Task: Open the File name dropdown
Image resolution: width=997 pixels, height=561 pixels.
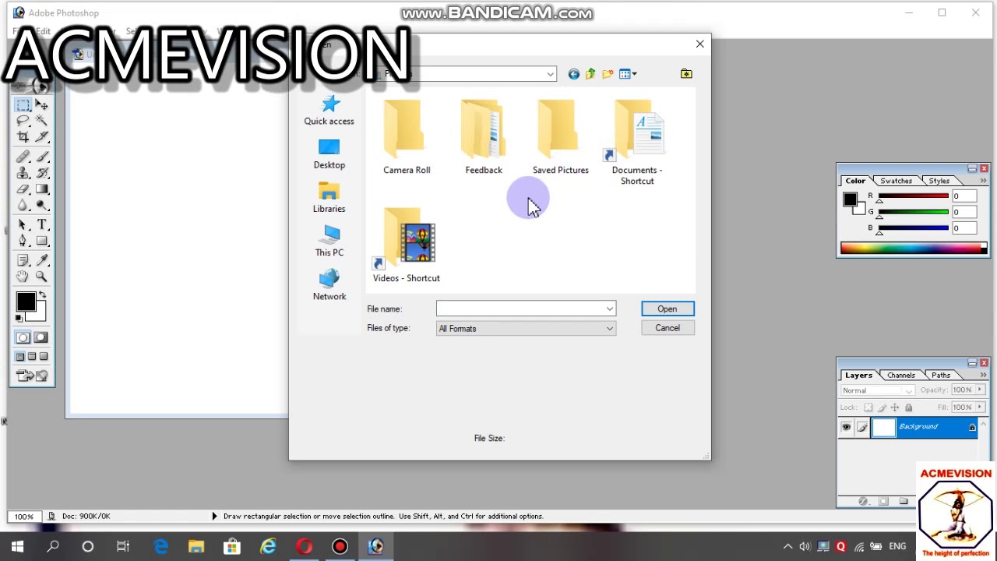Action: [609, 309]
